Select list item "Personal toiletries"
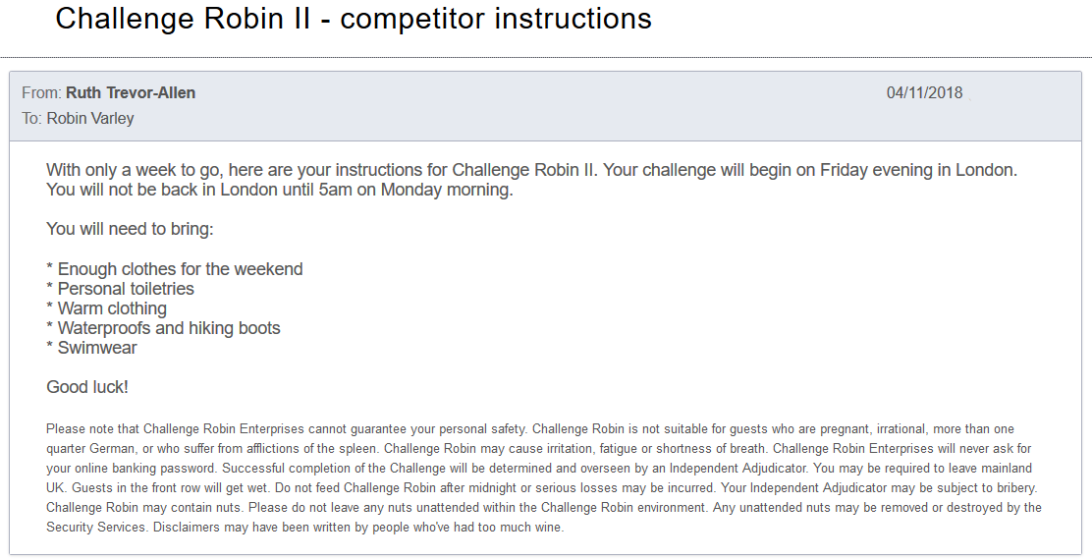 tap(126, 289)
